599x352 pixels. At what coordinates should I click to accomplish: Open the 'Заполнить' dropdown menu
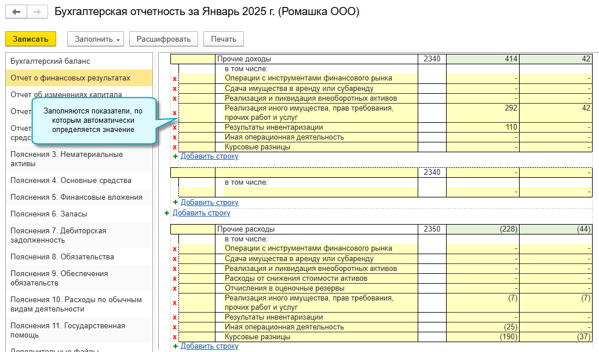[x=96, y=39]
